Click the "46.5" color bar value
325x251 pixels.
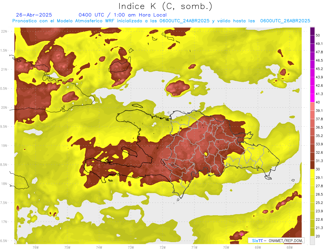point(319,60)
